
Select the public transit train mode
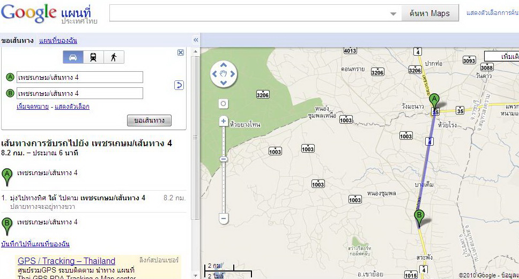[x=93, y=57]
